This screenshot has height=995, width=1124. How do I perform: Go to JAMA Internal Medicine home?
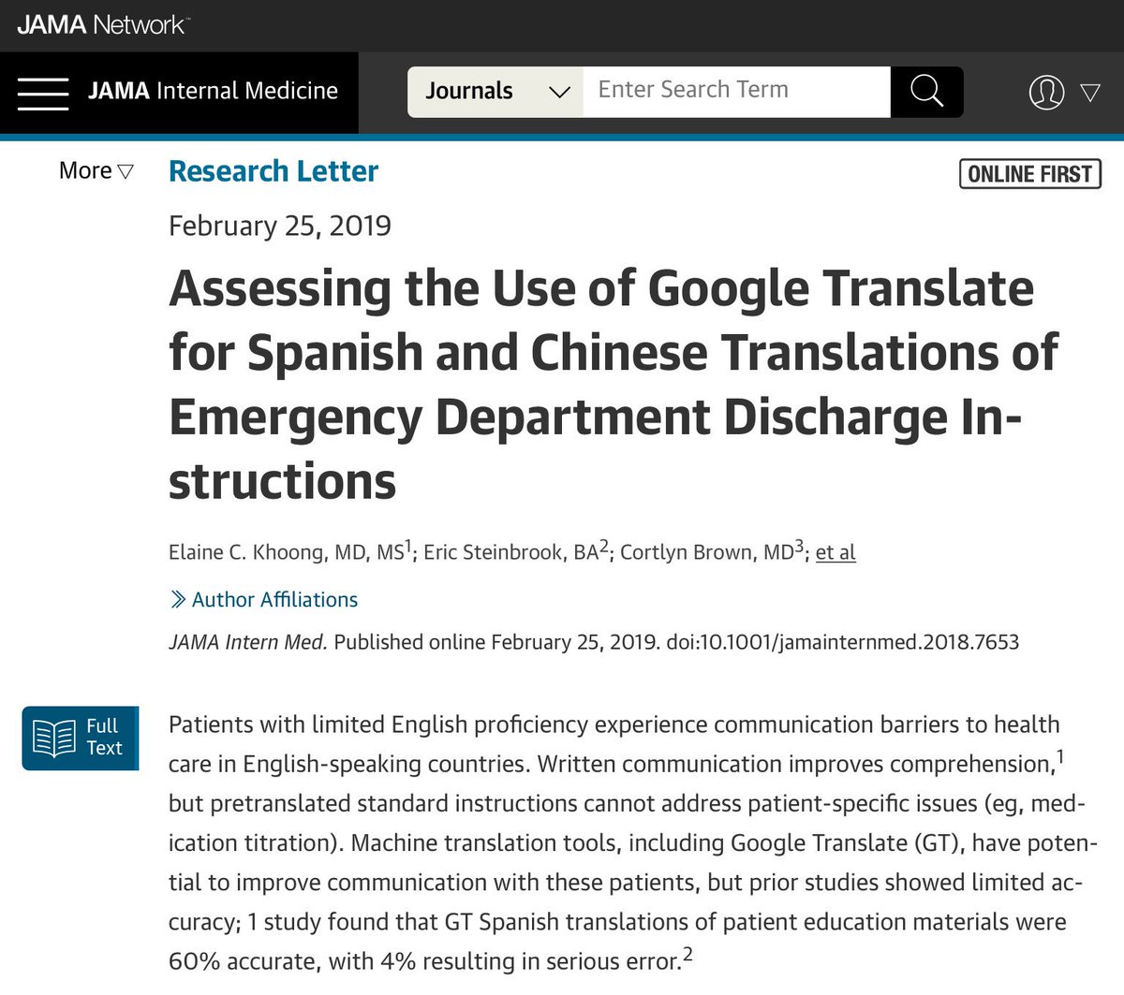[213, 91]
